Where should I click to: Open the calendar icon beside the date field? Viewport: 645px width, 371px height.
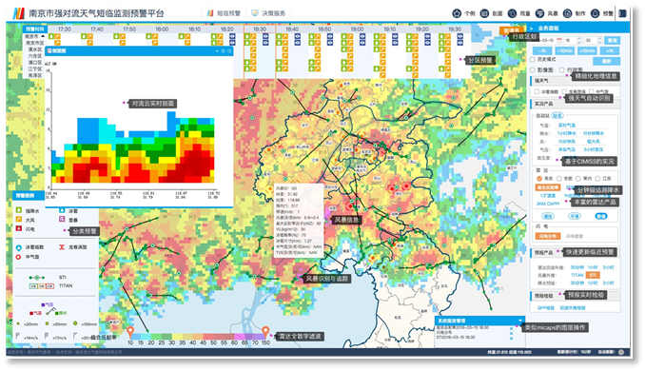559,40
